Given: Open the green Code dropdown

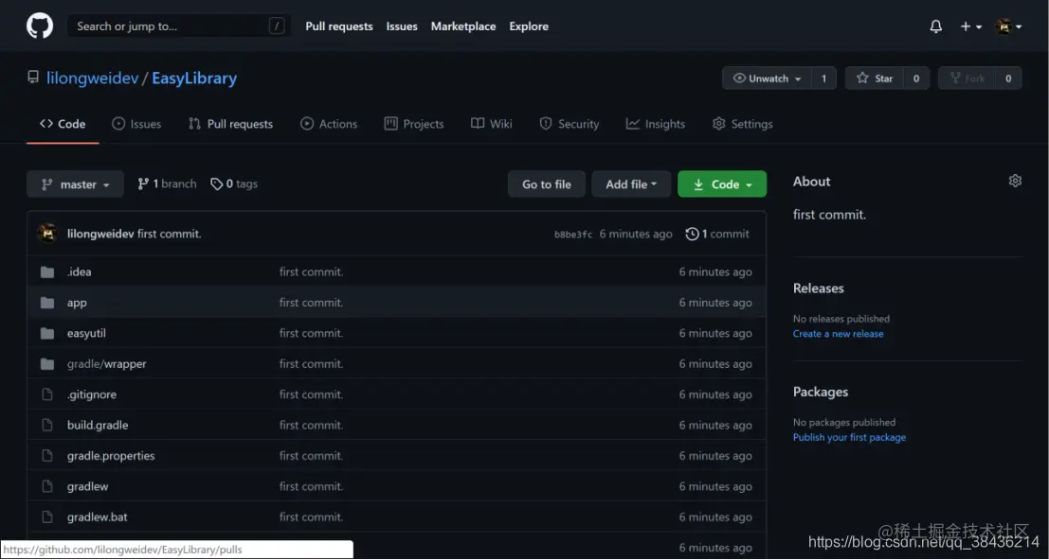Looking at the screenshot, I should coord(722,184).
